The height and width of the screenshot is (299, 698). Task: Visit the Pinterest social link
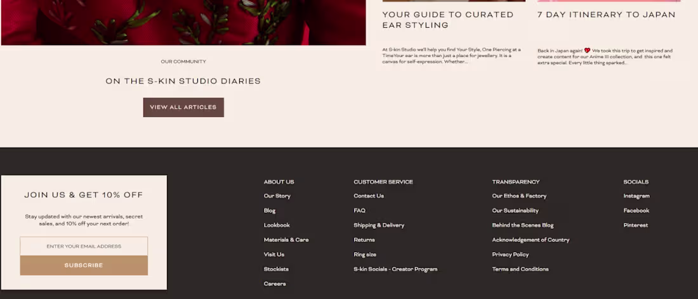pos(636,226)
